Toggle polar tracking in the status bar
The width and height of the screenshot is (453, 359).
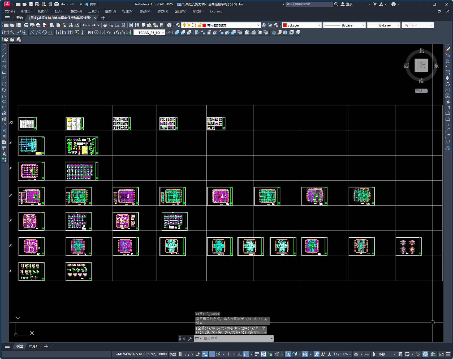[x=218, y=354]
